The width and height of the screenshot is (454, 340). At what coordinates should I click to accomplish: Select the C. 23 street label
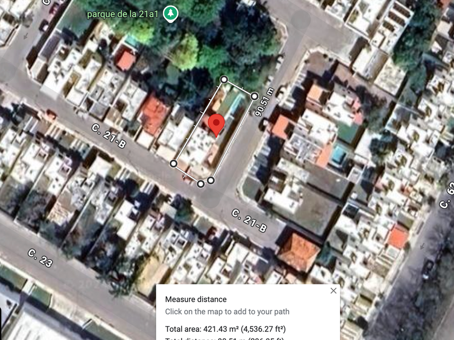[41, 258]
